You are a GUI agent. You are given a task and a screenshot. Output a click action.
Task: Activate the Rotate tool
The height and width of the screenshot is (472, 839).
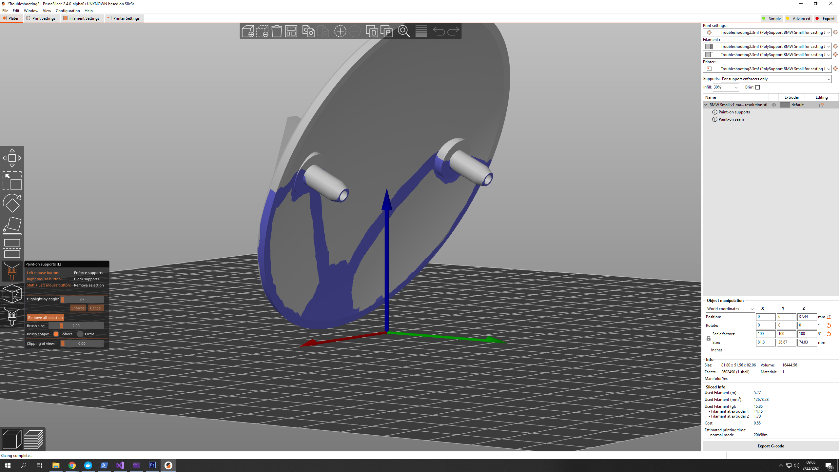click(12, 203)
